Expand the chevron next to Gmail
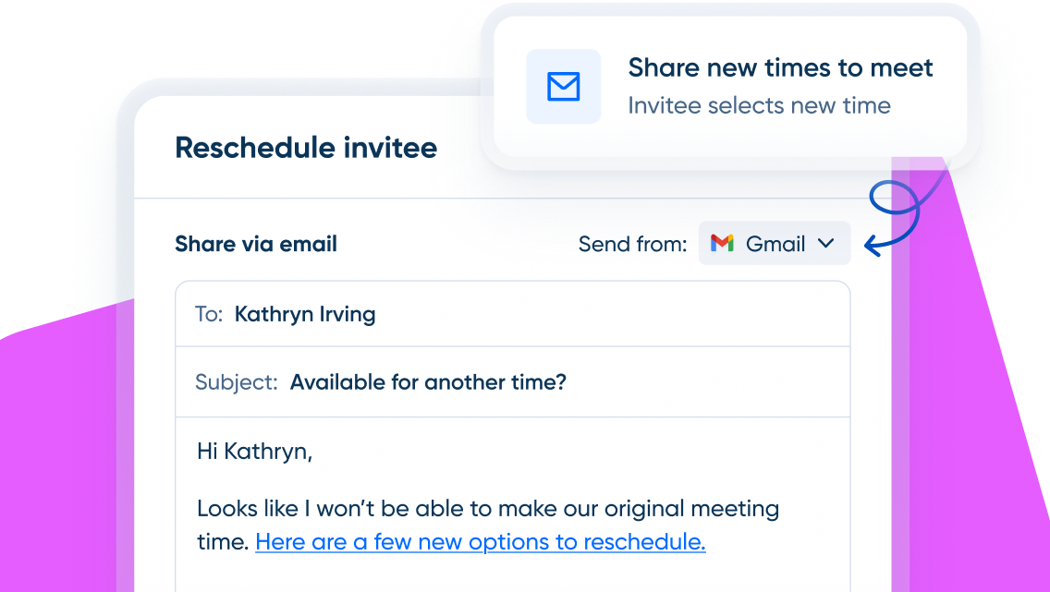 tap(826, 243)
